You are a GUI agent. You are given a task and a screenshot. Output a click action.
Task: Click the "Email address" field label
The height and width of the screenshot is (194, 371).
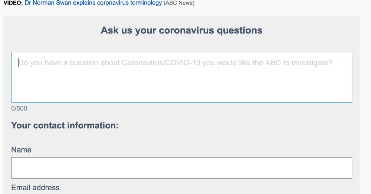click(35, 188)
